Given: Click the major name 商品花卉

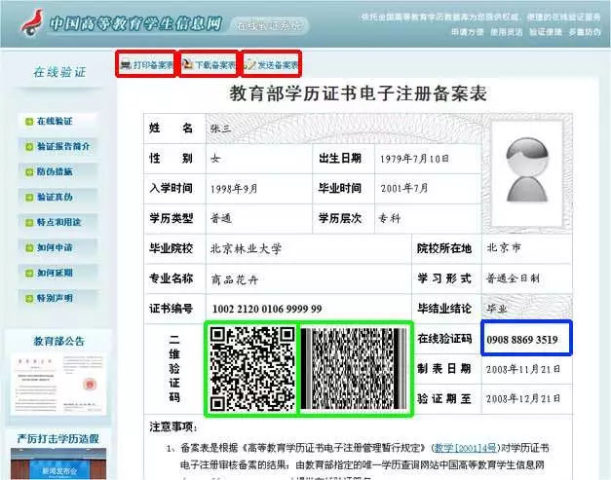Looking at the screenshot, I should [235, 279].
